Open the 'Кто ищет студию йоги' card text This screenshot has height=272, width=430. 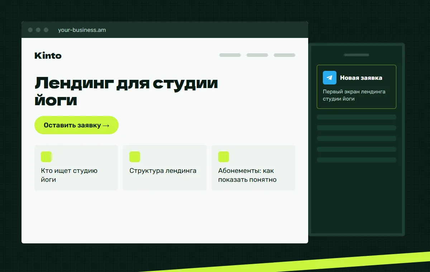[x=69, y=175]
